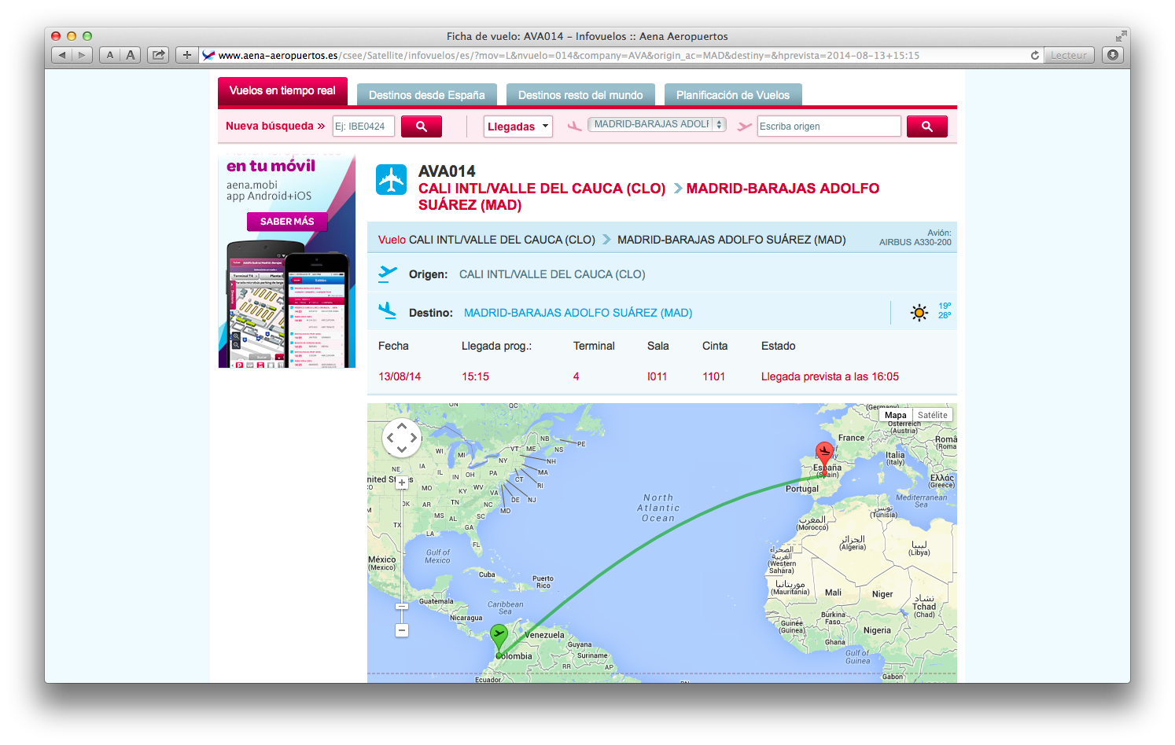Screen dimensions: 1175x745
Task: Reload the page with the refresh icon
Action: (1034, 55)
